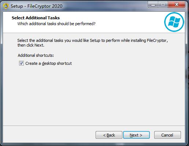Click the FileCryptor padlock icon in title bar
This screenshot has height=146, width=189.
(5, 6)
